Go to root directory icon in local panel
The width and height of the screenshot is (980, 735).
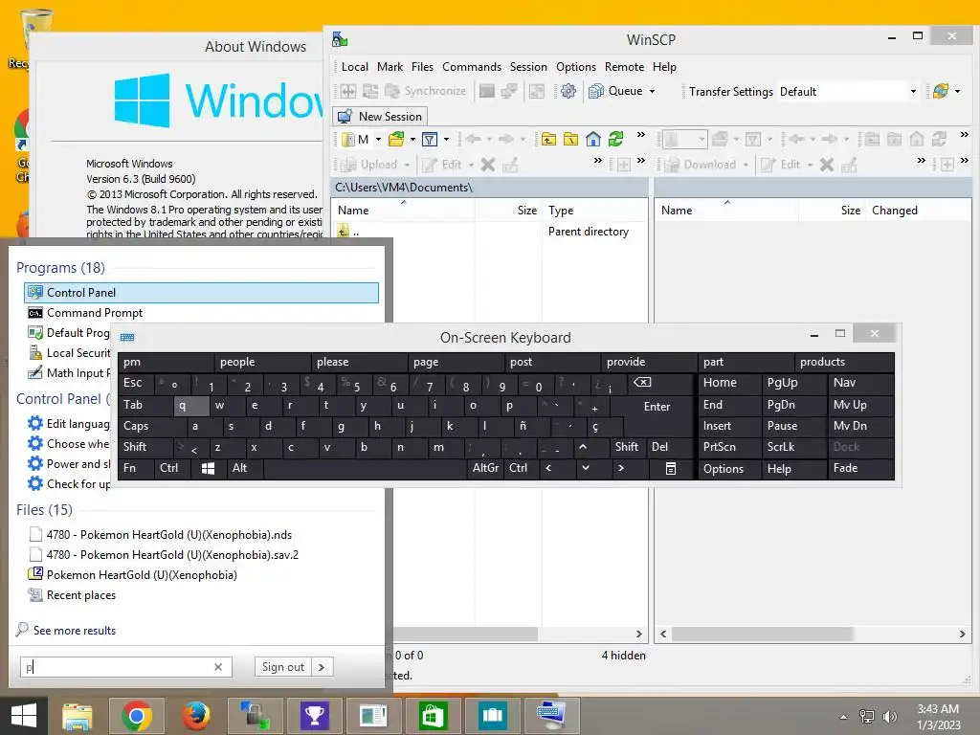(570, 139)
